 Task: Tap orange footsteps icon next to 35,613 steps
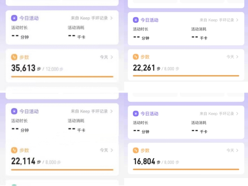tap(14, 57)
